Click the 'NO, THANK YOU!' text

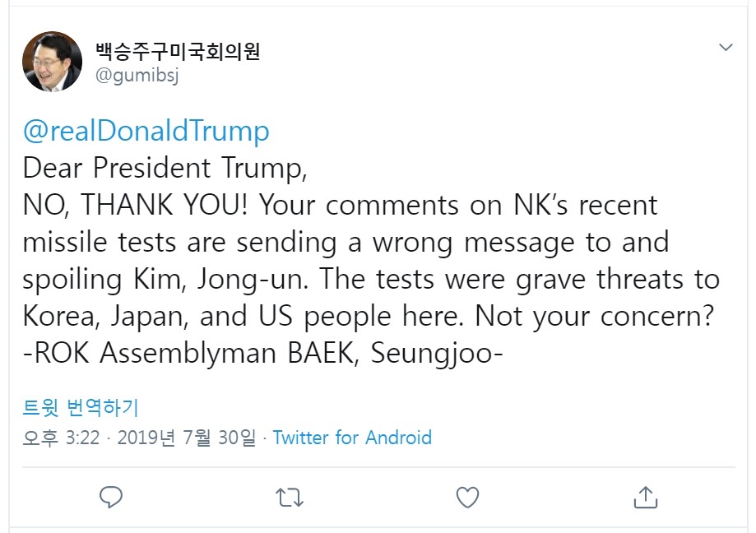(135, 204)
